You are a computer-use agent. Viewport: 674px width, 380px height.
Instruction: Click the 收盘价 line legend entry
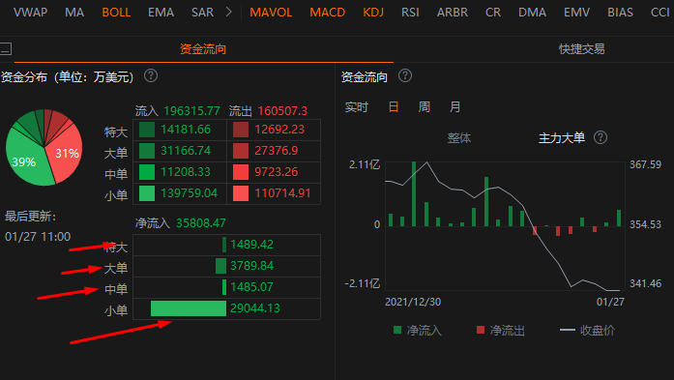(x=587, y=330)
